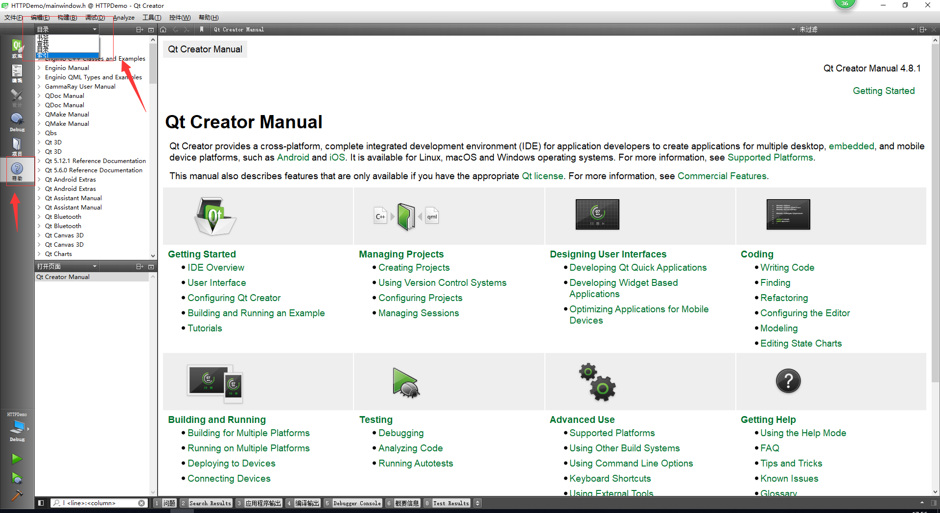Select the Help (帮助) mode icon
The width and height of the screenshot is (940, 513).
[x=17, y=171]
